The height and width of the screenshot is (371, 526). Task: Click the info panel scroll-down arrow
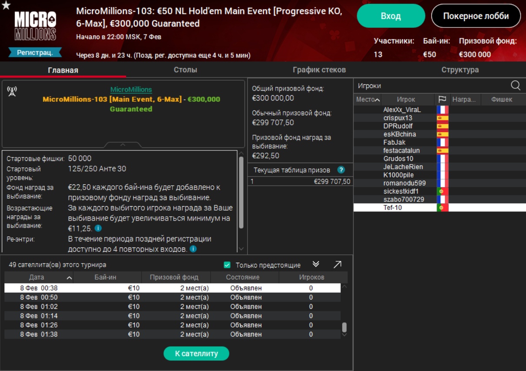click(241, 249)
